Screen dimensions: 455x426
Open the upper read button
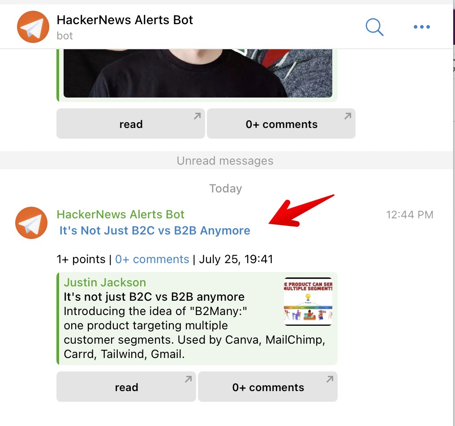tap(131, 124)
